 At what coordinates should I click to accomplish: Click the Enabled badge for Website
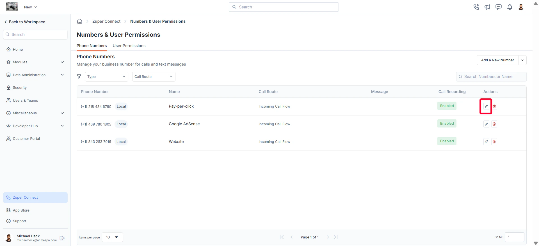(x=447, y=141)
